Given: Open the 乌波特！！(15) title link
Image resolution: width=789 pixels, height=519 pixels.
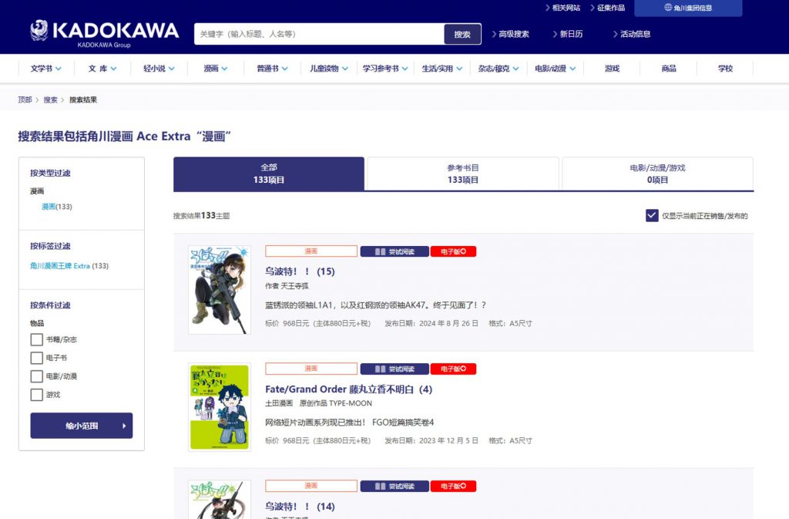Looking at the screenshot, I should [x=300, y=271].
